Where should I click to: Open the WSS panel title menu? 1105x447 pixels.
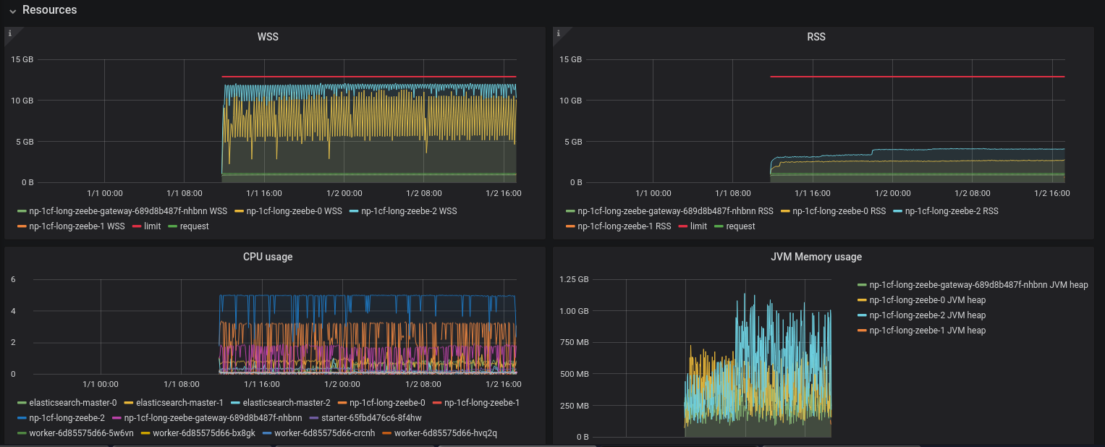[268, 36]
